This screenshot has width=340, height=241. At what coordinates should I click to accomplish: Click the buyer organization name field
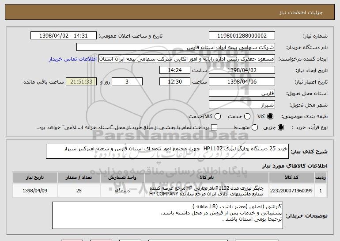(176, 47)
